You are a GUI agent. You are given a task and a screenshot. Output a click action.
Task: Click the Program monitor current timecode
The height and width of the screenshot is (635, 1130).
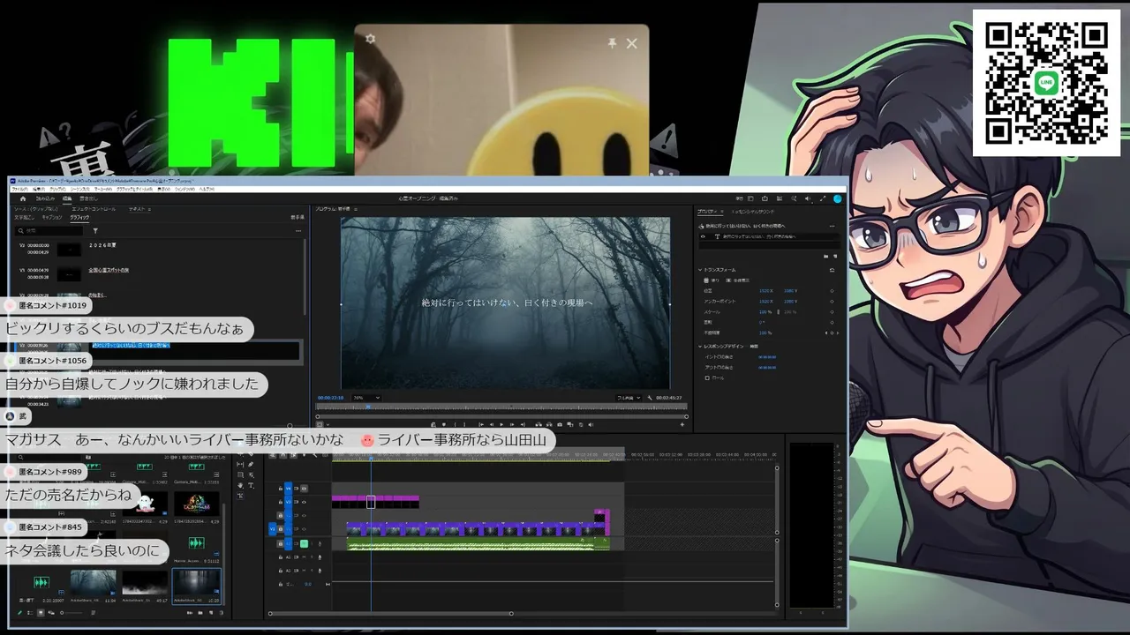coord(331,398)
